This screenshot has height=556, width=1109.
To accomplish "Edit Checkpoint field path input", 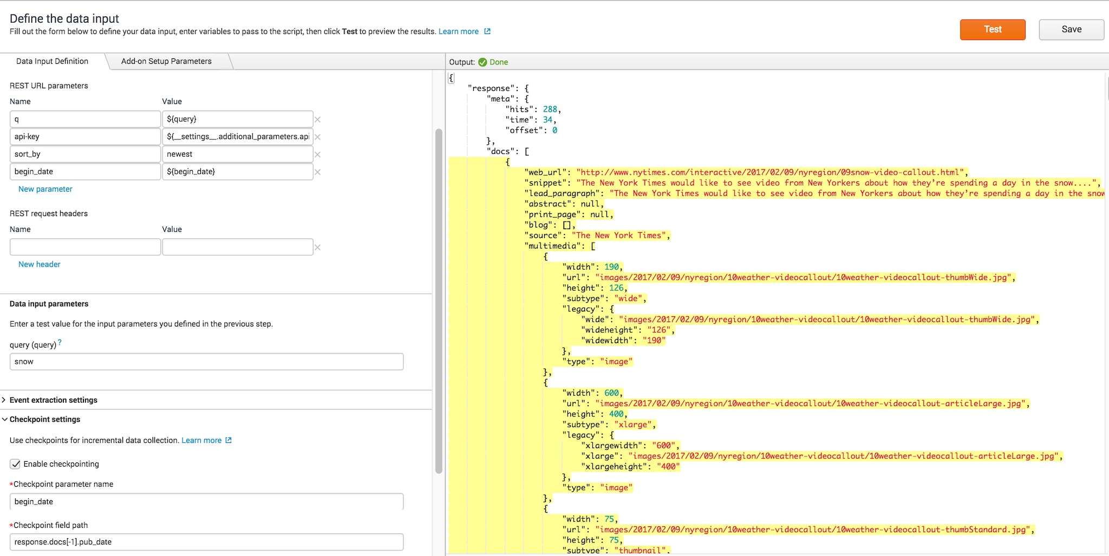I will point(206,542).
